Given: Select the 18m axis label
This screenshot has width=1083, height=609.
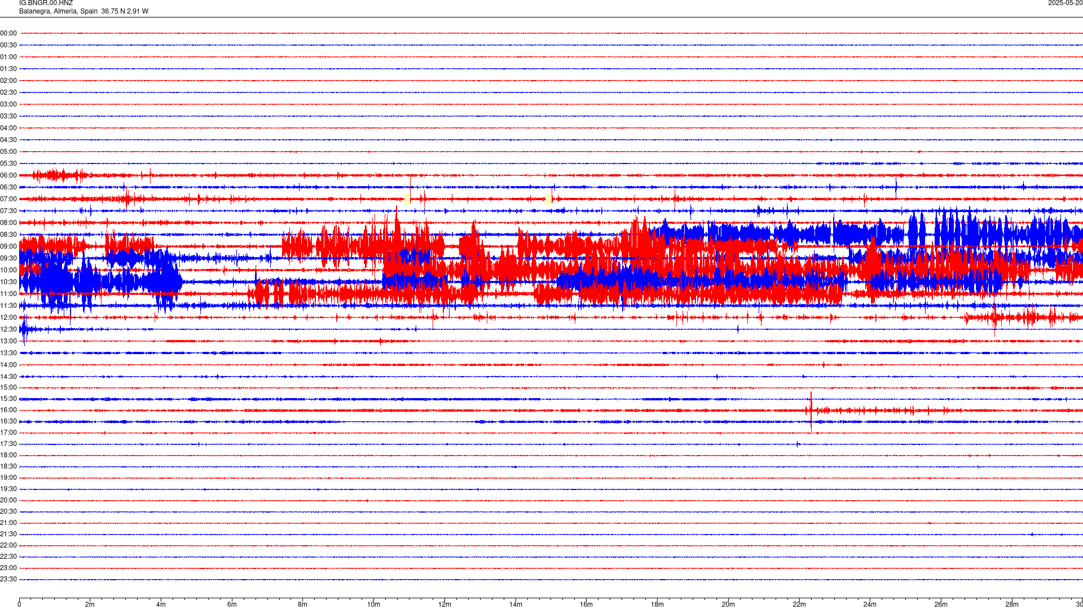Looking at the screenshot, I should tap(657, 604).
